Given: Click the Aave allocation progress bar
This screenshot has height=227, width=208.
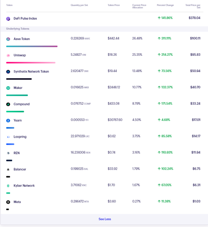Looking at the screenshot, I should point(32,46).
